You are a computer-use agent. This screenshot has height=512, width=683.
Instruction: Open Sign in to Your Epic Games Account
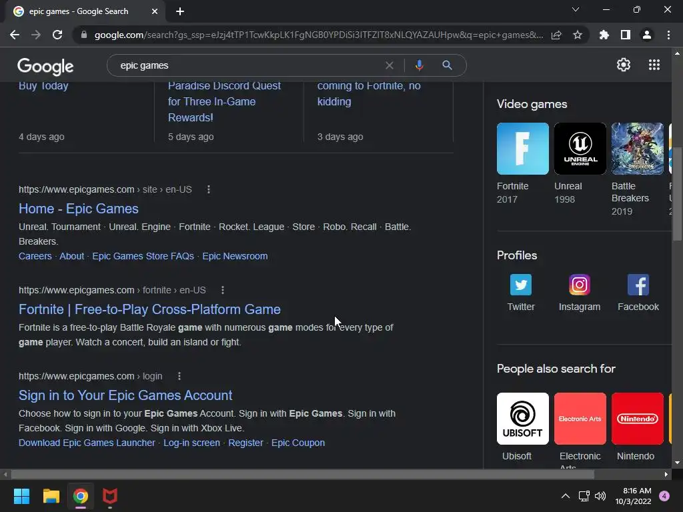point(125,395)
